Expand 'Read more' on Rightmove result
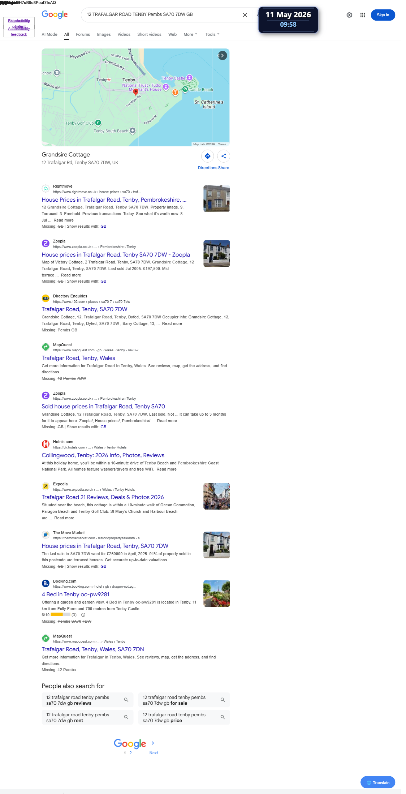The height and width of the screenshot is (794, 406). point(64,220)
